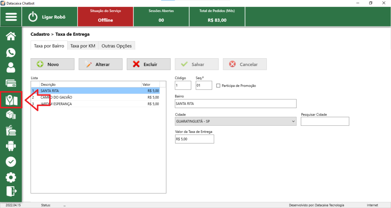The image size is (391, 208).
Task: Open the payment card icon in sidebar
Action: click(x=11, y=83)
